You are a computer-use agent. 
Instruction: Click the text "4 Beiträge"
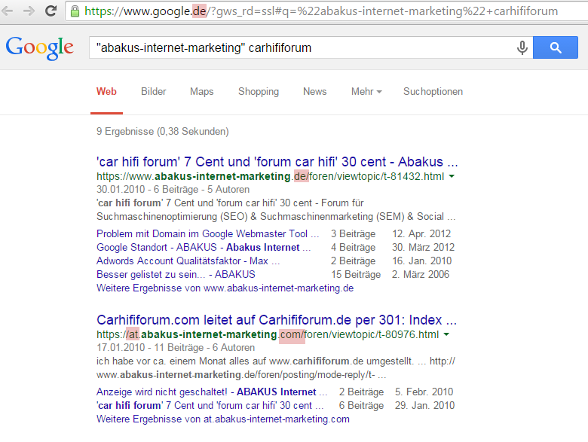click(353, 248)
